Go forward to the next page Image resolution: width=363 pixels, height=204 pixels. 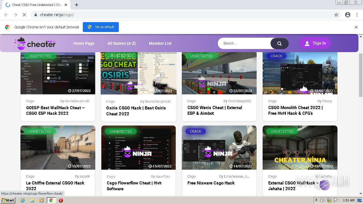click(x=15, y=15)
